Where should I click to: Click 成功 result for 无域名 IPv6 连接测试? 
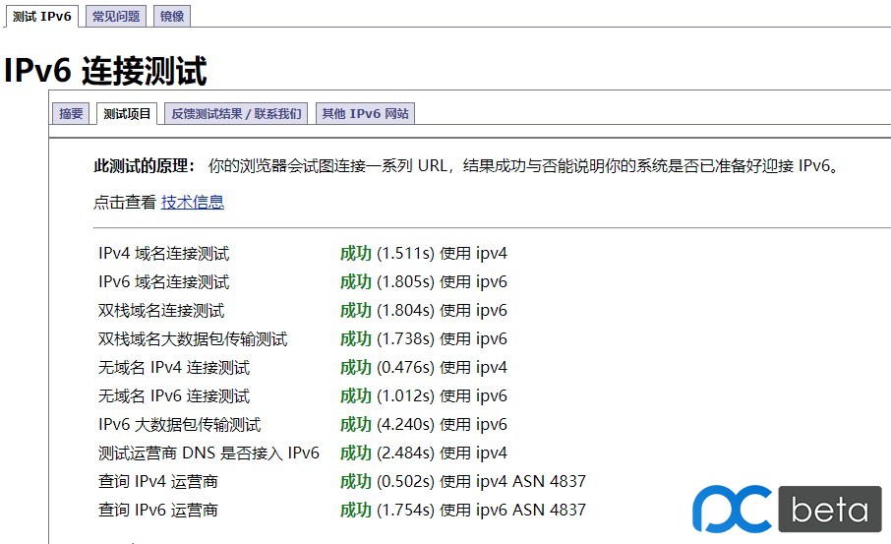coord(355,396)
